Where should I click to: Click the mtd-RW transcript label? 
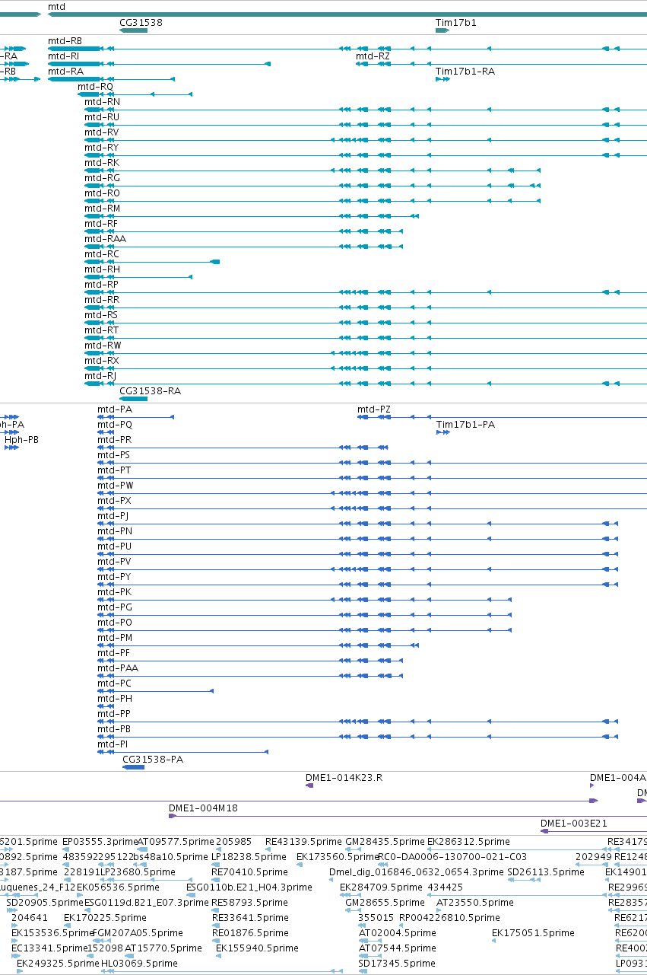103,346
